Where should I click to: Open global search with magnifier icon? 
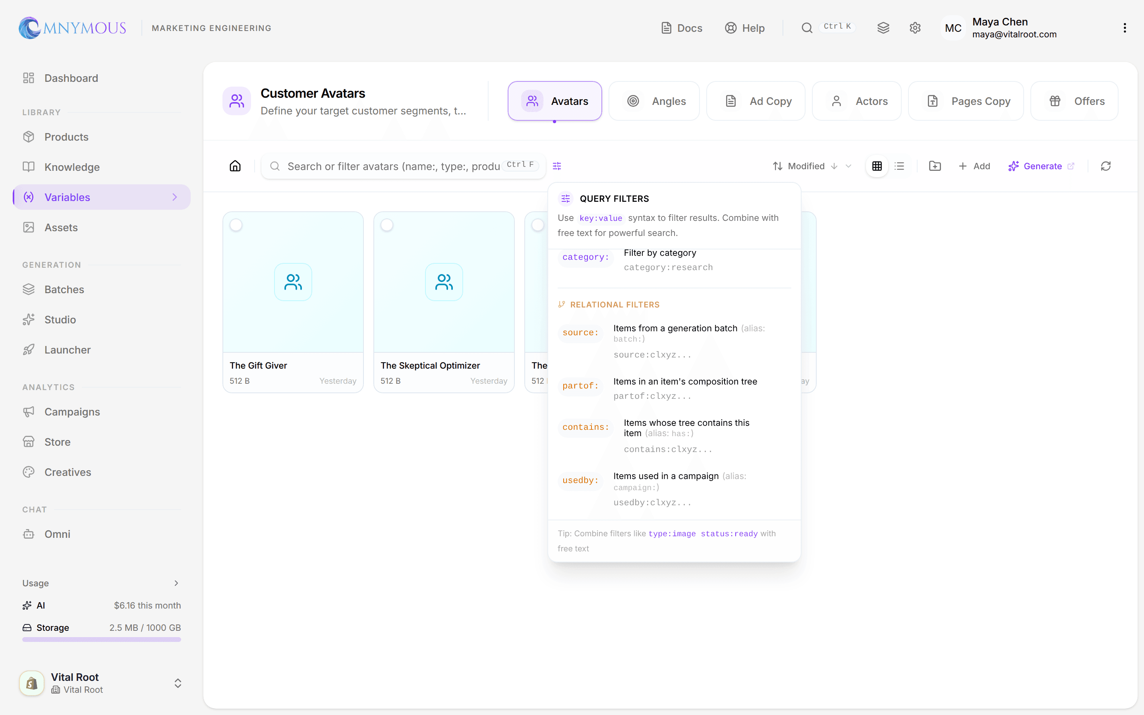[x=806, y=28]
